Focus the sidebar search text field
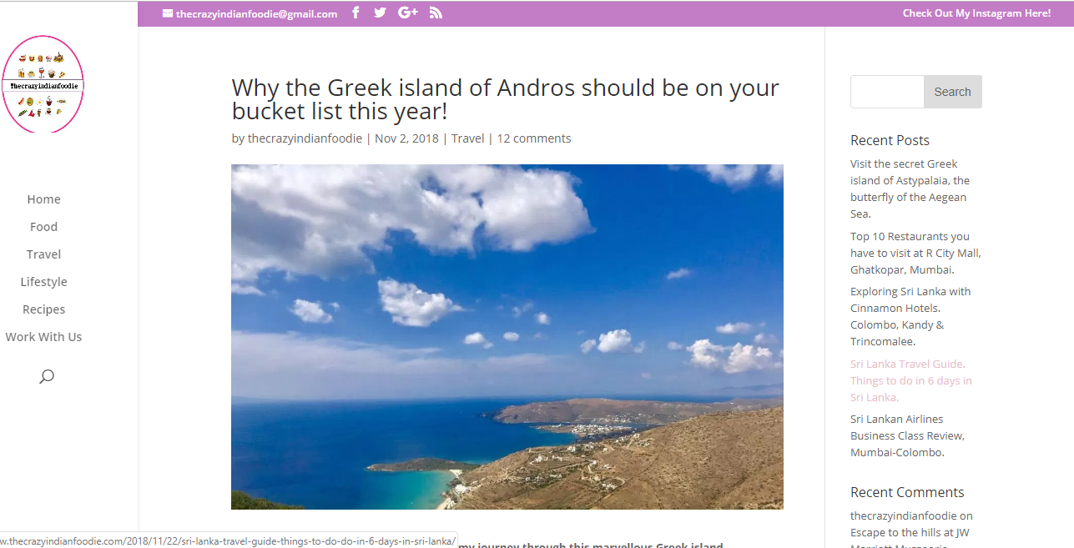 pyautogui.click(x=887, y=92)
